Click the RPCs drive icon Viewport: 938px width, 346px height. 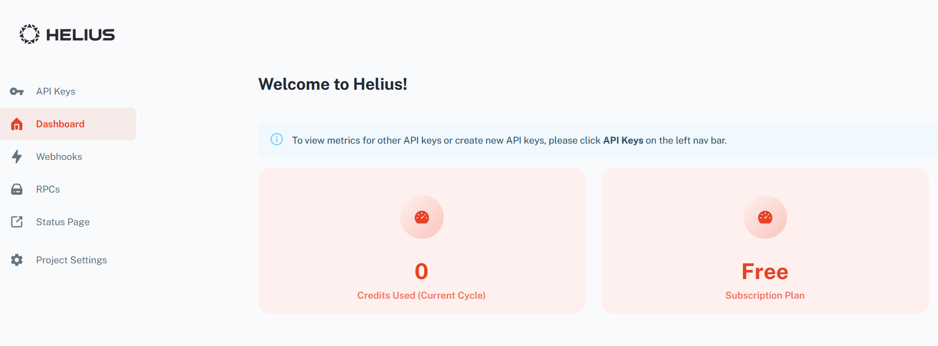coord(17,189)
